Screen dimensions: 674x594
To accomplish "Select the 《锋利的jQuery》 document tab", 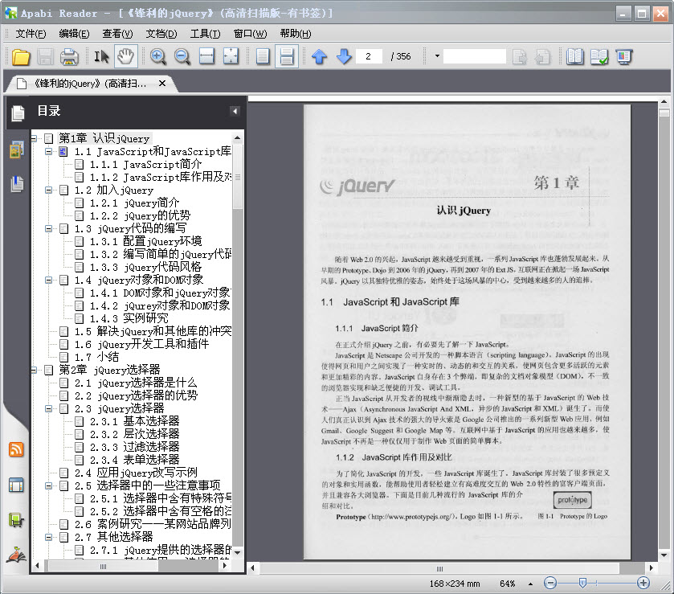I will 90,84.
